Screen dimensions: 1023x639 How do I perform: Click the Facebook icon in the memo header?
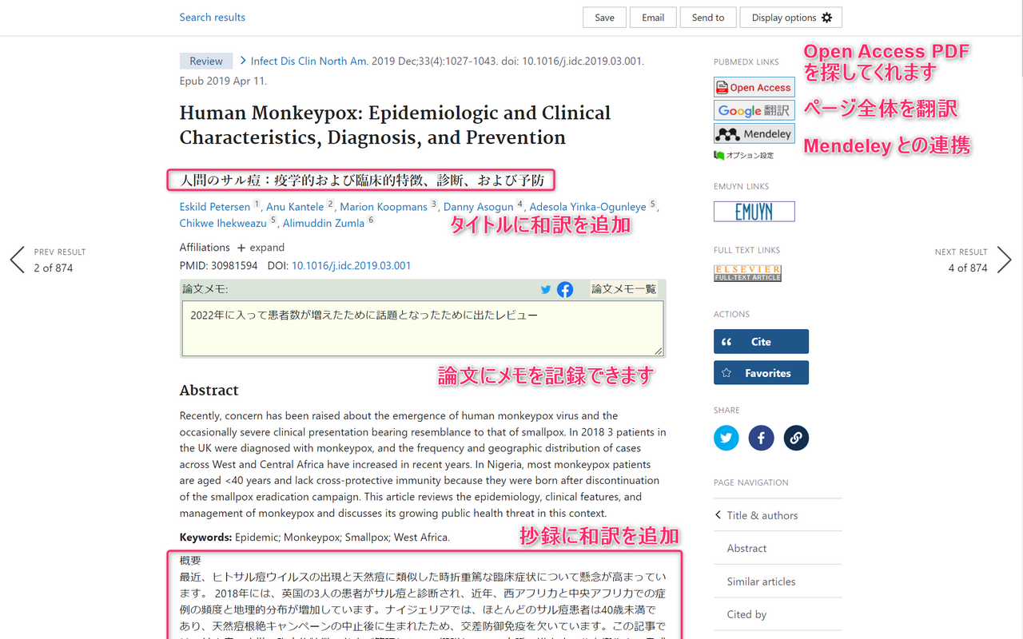[x=565, y=289]
